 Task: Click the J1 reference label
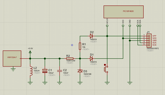(x=148, y=32)
